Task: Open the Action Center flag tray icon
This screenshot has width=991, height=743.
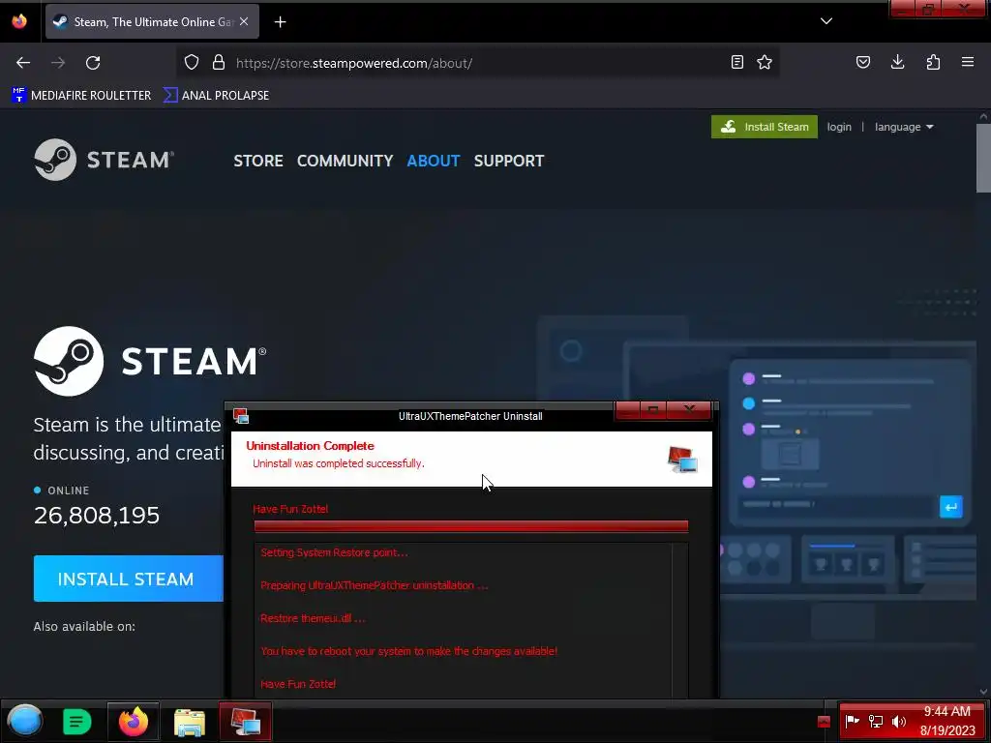Action: (852, 721)
